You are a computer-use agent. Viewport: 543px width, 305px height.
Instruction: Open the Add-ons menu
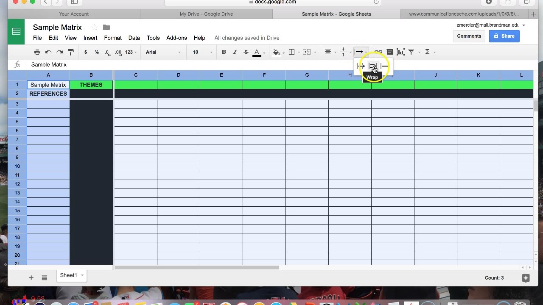176,38
